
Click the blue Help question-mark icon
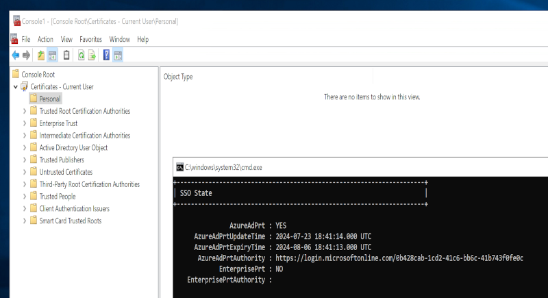107,55
